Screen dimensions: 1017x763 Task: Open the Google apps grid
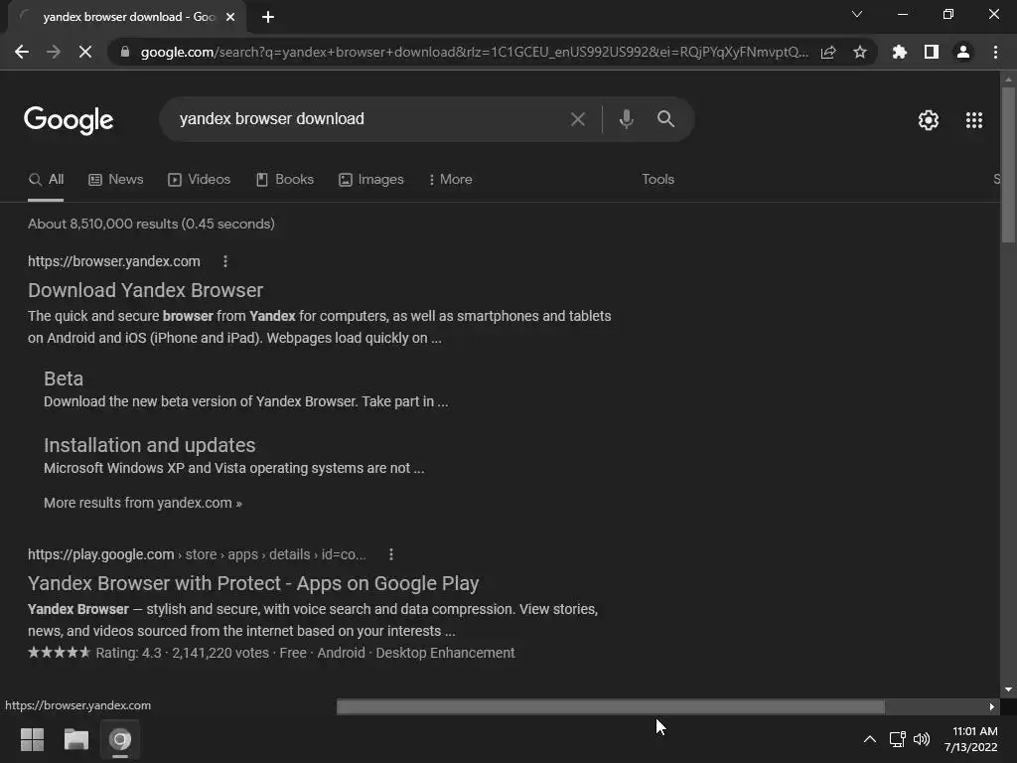[974, 120]
